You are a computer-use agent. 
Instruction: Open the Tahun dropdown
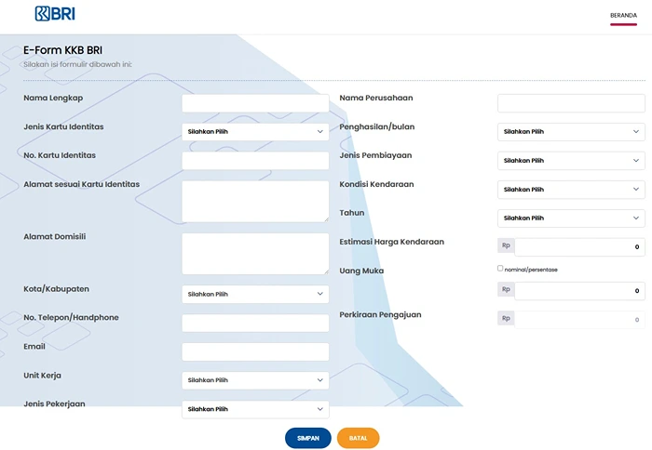(571, 218)
